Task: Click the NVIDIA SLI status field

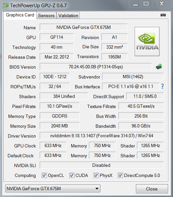Action: pos(102,165)
